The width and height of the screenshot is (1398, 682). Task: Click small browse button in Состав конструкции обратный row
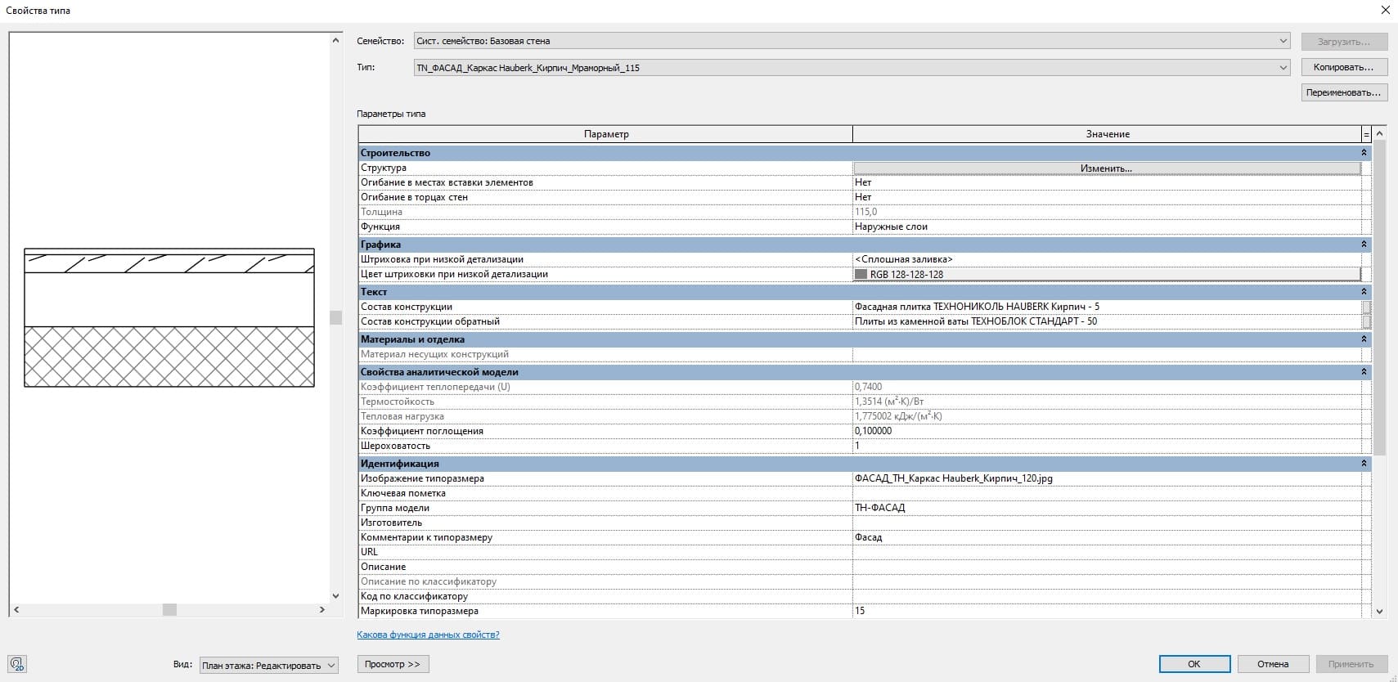click(x=1365, y=322)
